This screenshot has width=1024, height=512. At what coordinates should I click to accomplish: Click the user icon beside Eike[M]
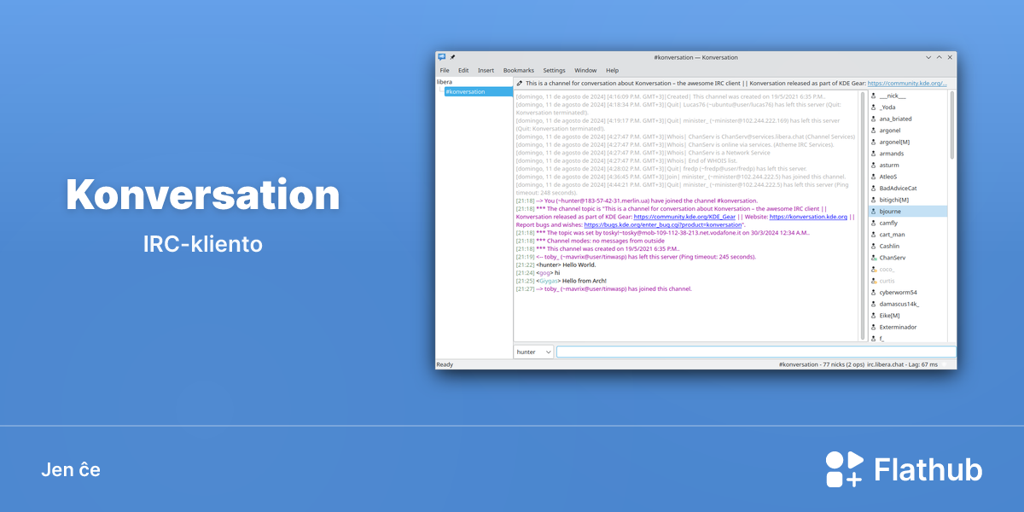(873, 315)
